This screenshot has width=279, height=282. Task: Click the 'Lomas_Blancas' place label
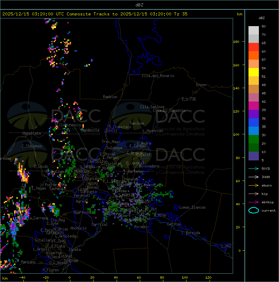[192, 207]
